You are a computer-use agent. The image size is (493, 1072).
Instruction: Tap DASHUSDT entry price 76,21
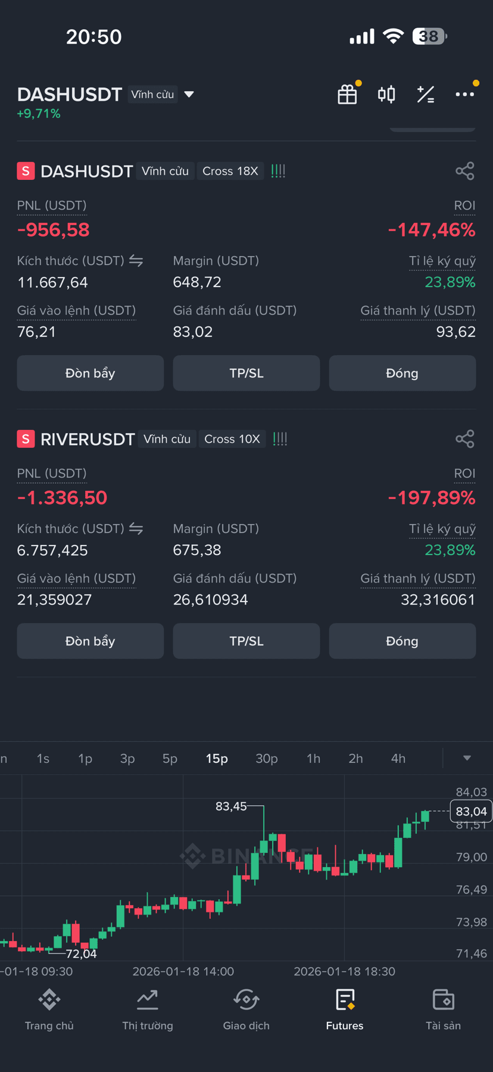point(36,332)
